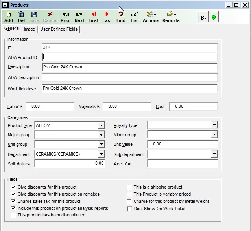
Task: Go to the Next record
Action: (79, 17)
